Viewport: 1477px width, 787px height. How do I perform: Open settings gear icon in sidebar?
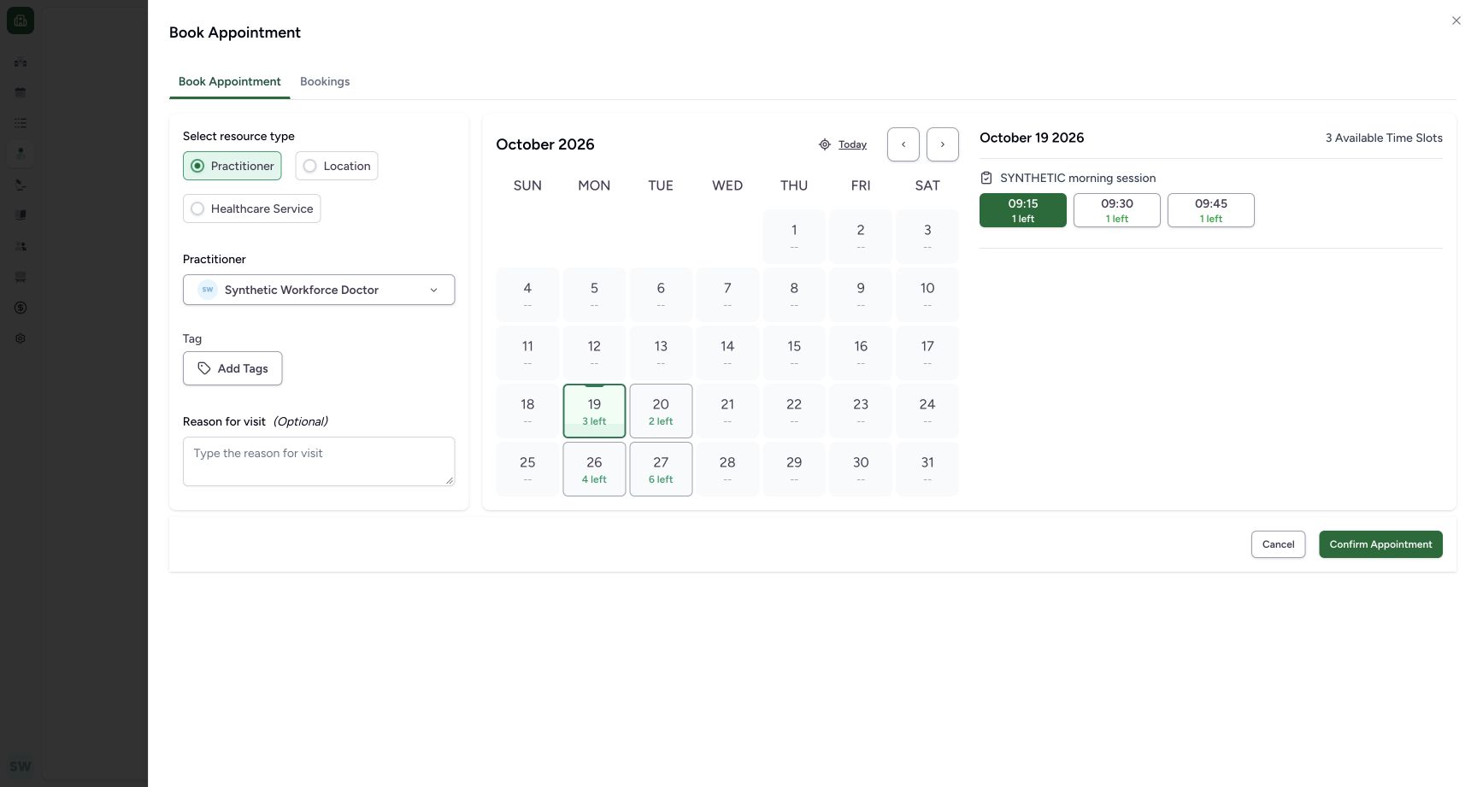21,338
